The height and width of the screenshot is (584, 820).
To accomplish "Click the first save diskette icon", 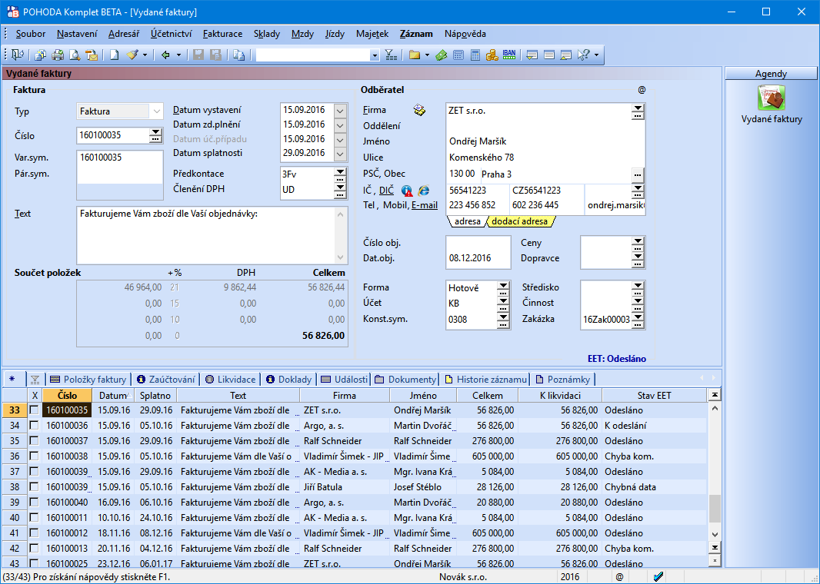I will tap(198, 55).
